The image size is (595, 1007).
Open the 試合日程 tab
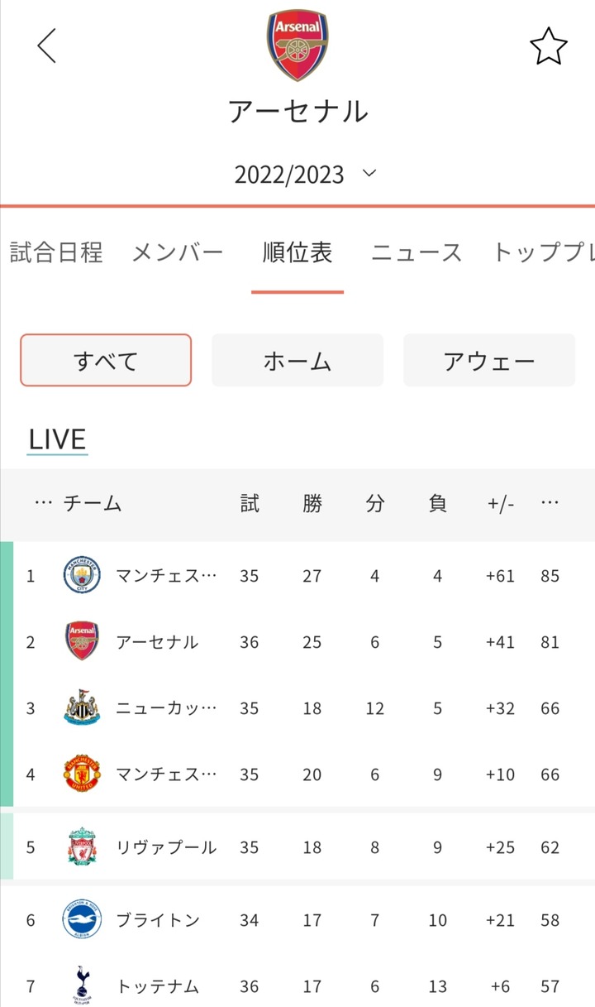(x=56, y=252)
